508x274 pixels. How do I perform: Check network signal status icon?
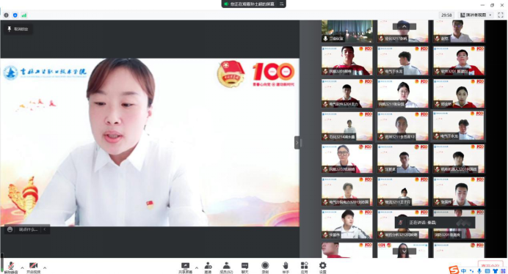(x=24, y=15)
